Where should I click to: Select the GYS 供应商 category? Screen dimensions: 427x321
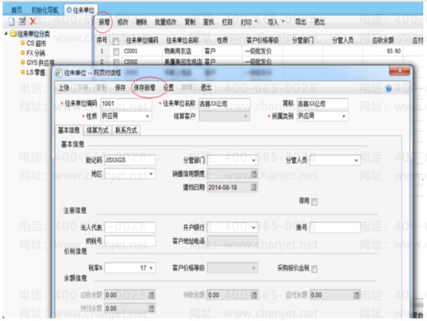pos(40,63)
